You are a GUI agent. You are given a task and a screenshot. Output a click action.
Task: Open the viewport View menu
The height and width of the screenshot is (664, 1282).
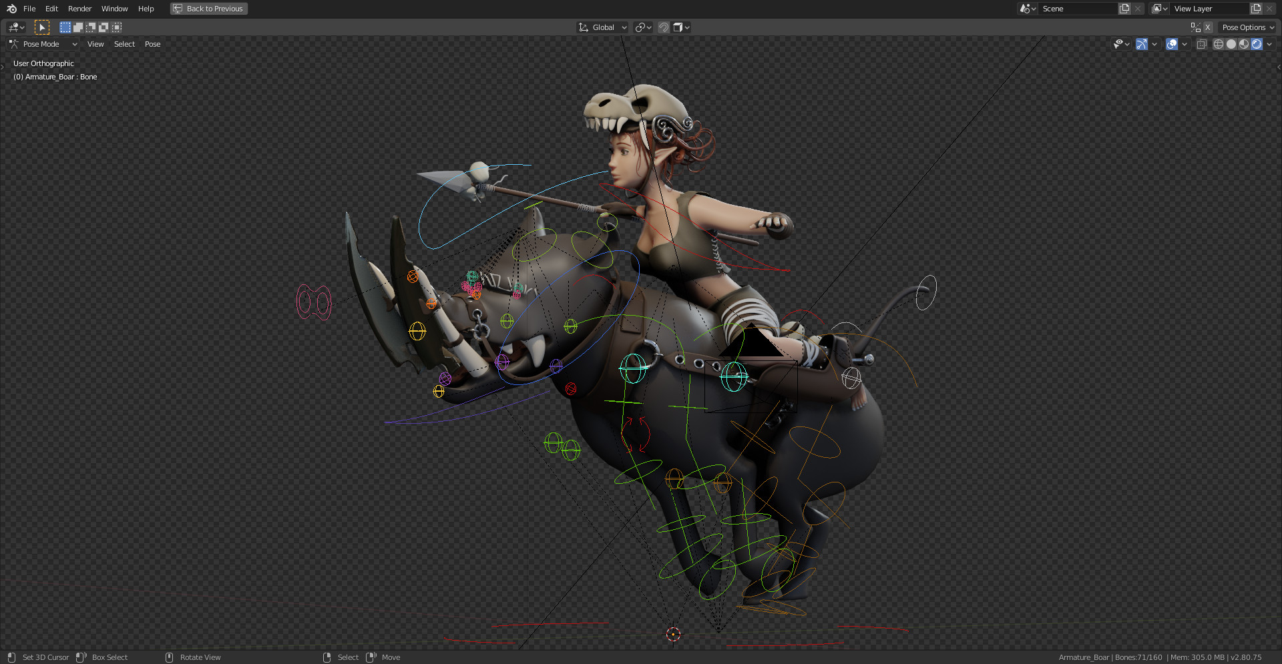[95, 44]
